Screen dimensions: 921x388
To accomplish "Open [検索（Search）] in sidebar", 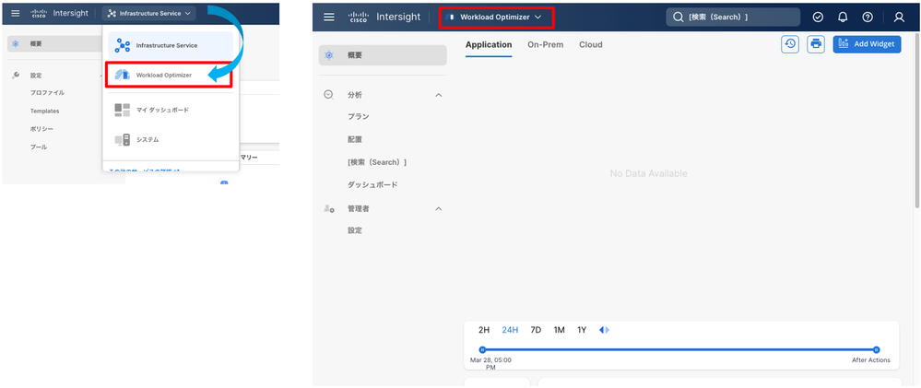I will tap(377, 162).
